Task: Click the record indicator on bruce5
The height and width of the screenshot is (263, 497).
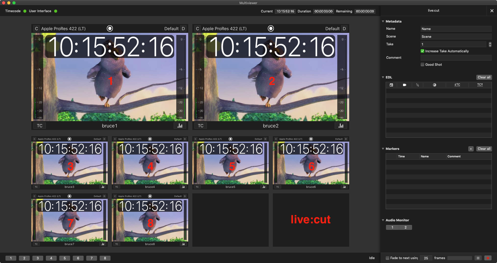Action: coord(230,139)
